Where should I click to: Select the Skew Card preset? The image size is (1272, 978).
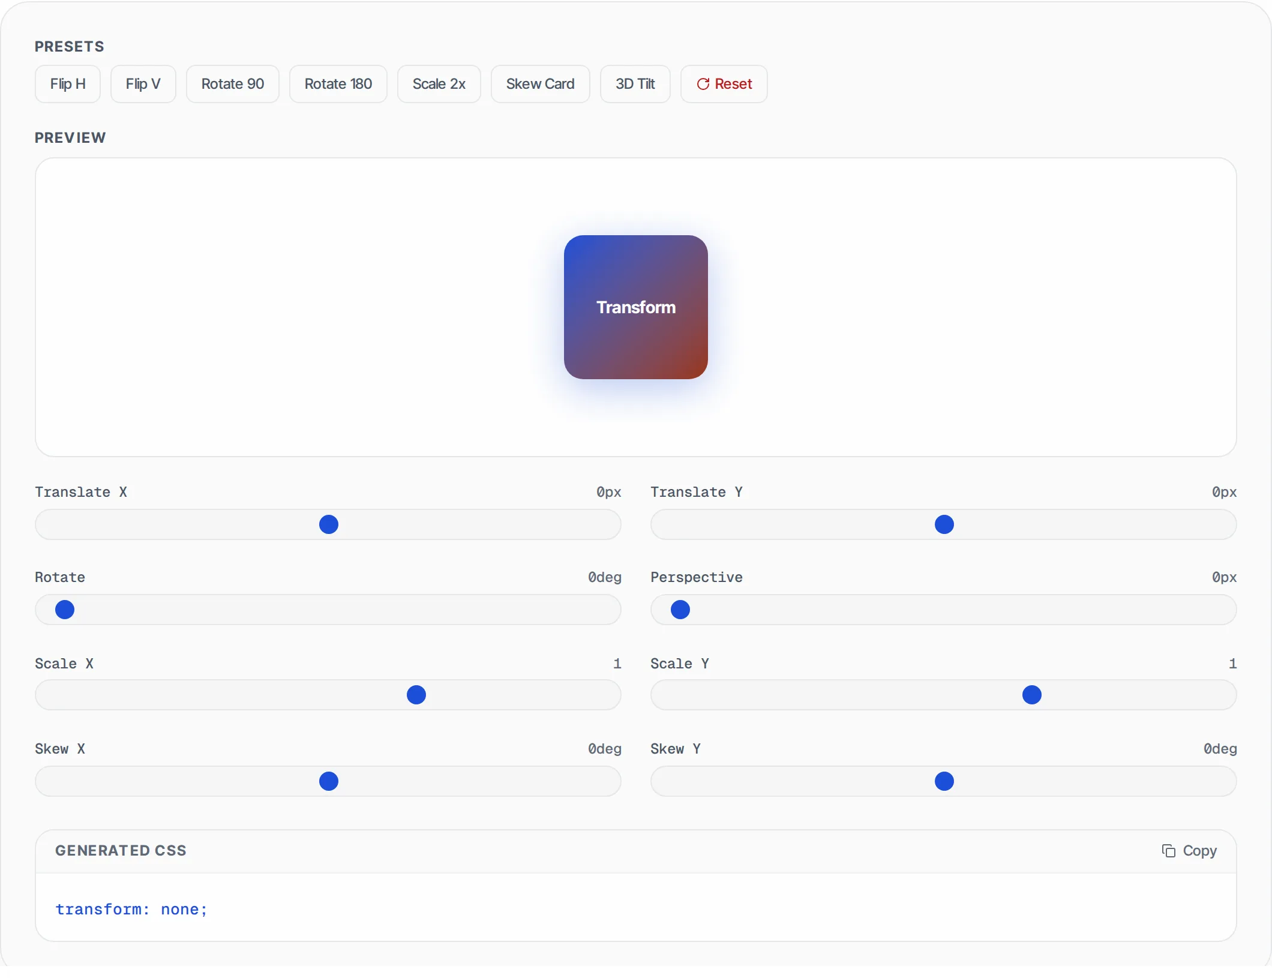[x=541, y=84]
